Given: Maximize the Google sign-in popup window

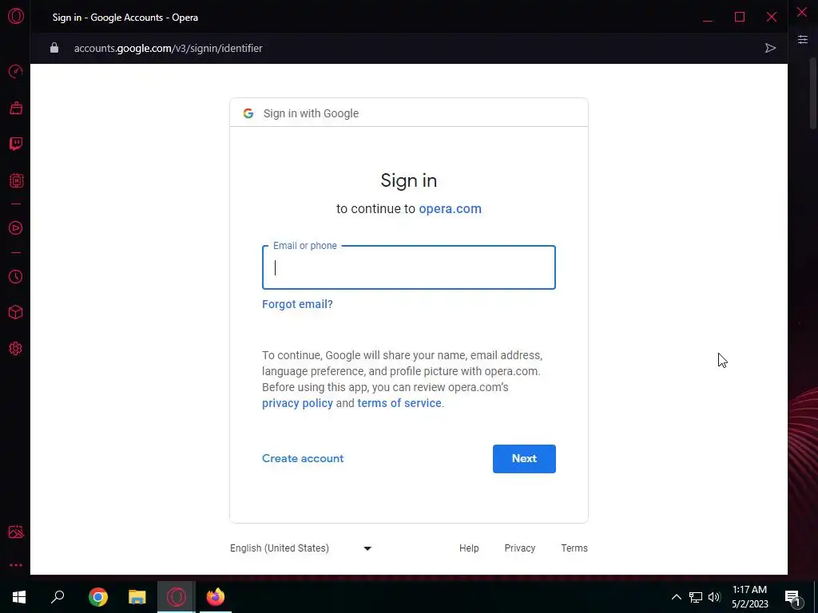Looking at the screenshot, I should tap(739, 18).
